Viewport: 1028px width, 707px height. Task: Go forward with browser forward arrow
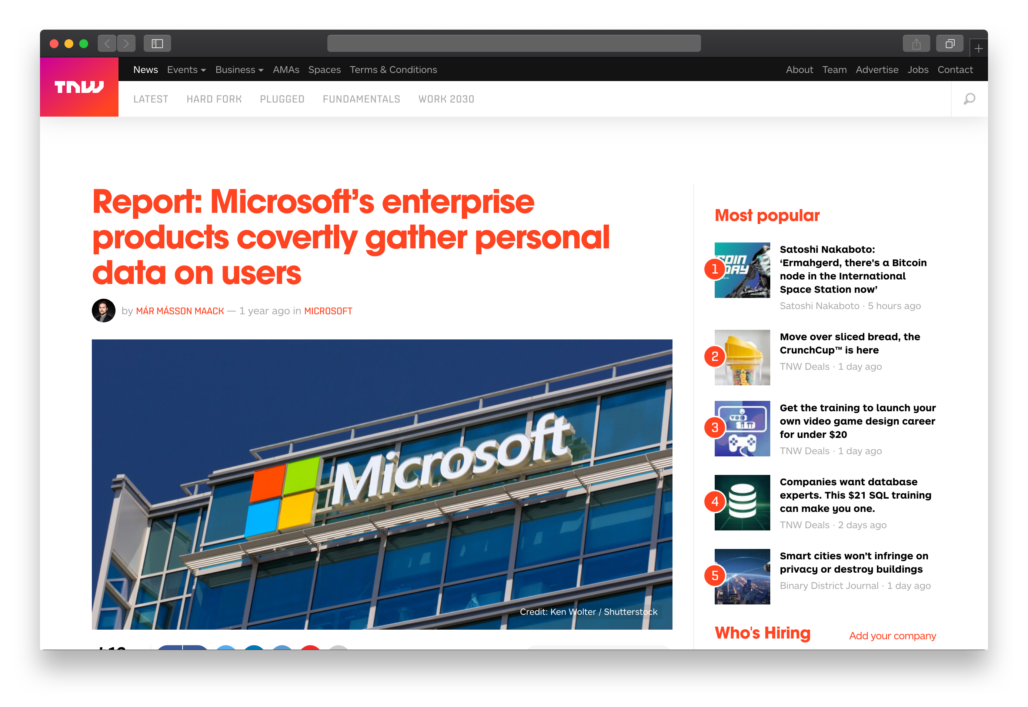coord(126,43)
